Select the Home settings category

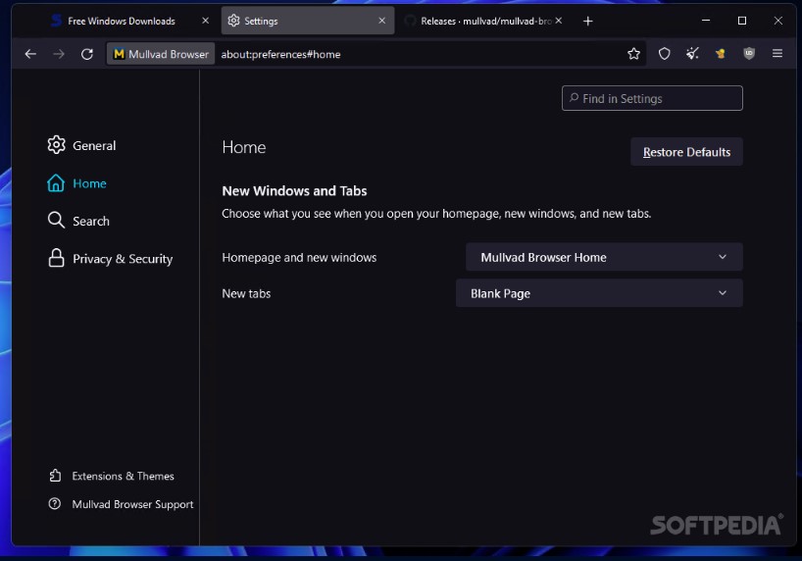click(77, 183)
